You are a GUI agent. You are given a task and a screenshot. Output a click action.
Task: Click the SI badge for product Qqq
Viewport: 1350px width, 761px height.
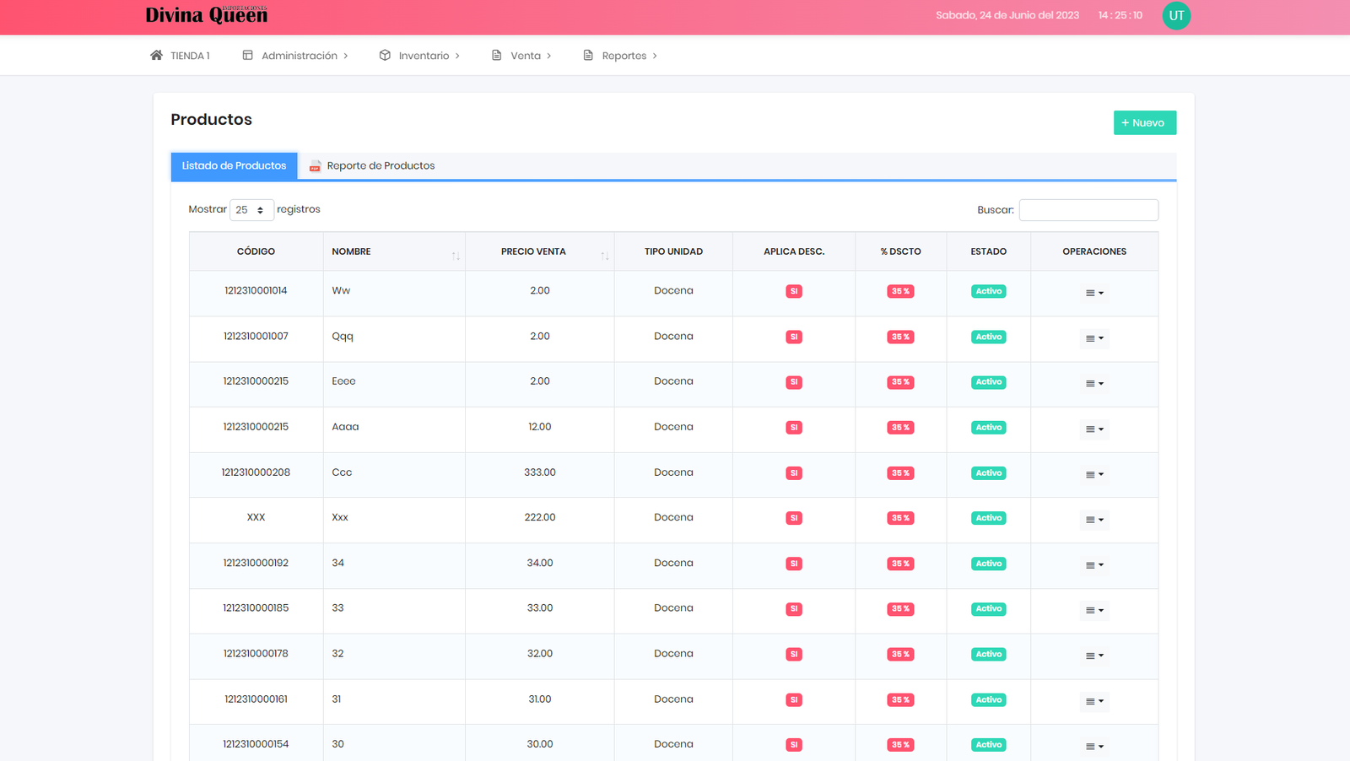tap(793, 337)
